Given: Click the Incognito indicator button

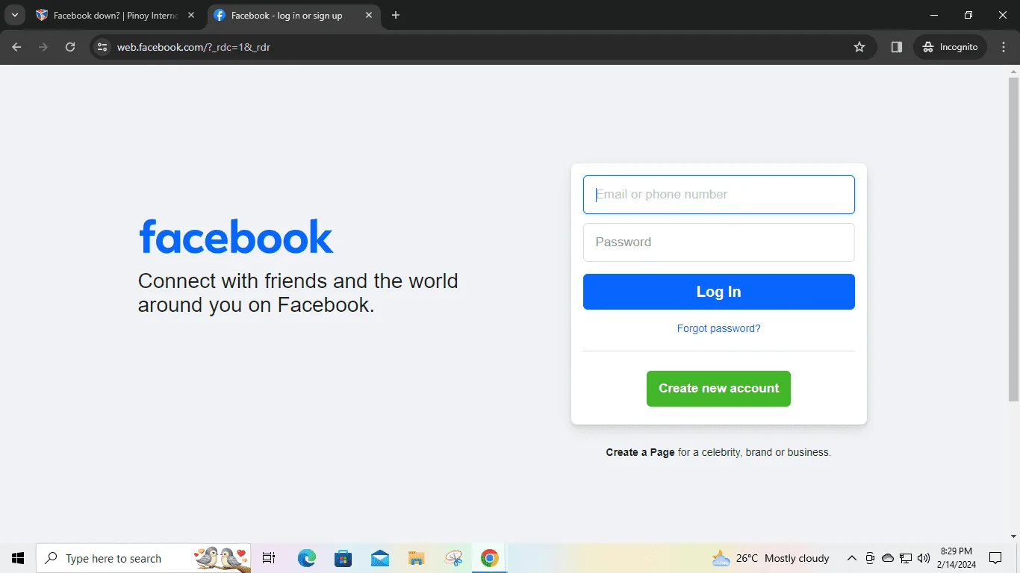Looking at the screenshot, I should pyautogui.click(x=950, y=47).
